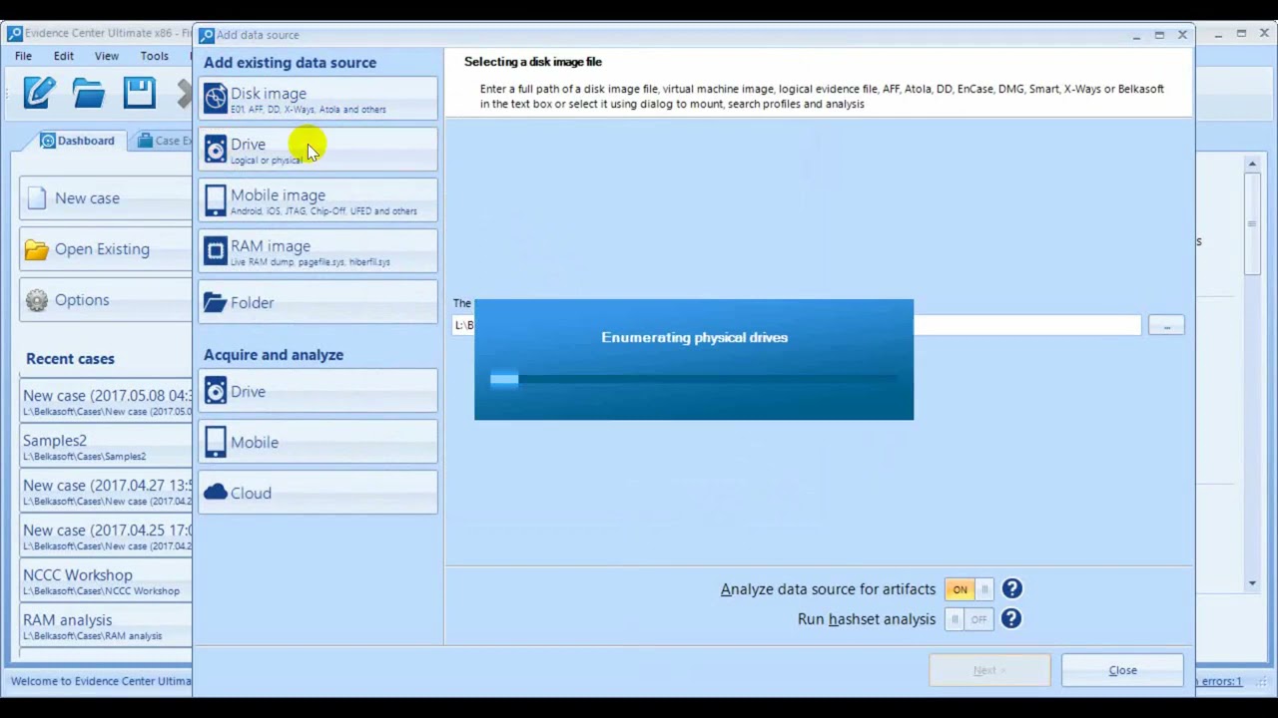Image resolution: width=1278 pixels, height=718 pixels.
Task: Close the Add data source dialog window
Action: coord(1182,35)
